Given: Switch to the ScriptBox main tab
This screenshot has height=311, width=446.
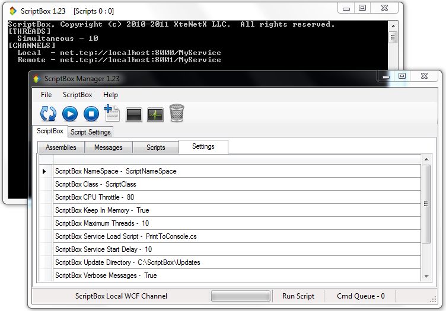Looking at the screenshot, I should (50, 131).
